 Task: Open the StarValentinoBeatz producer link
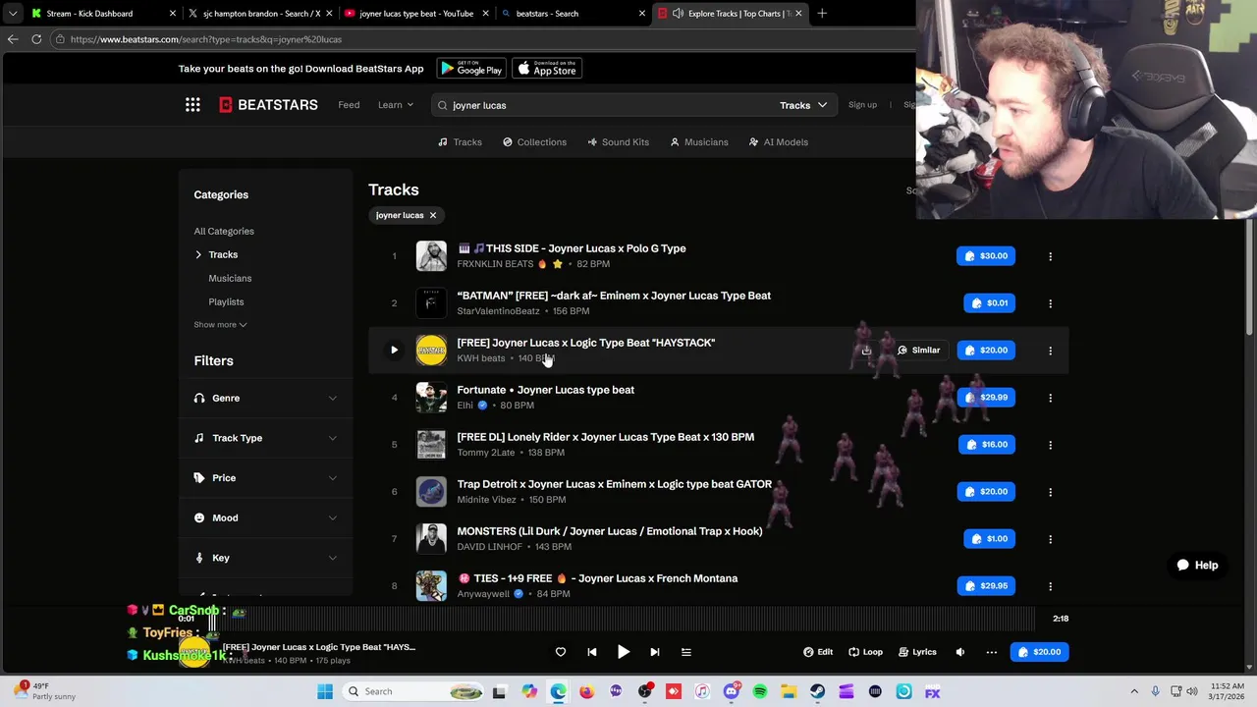pyautogui.click(x=498, y=311)
